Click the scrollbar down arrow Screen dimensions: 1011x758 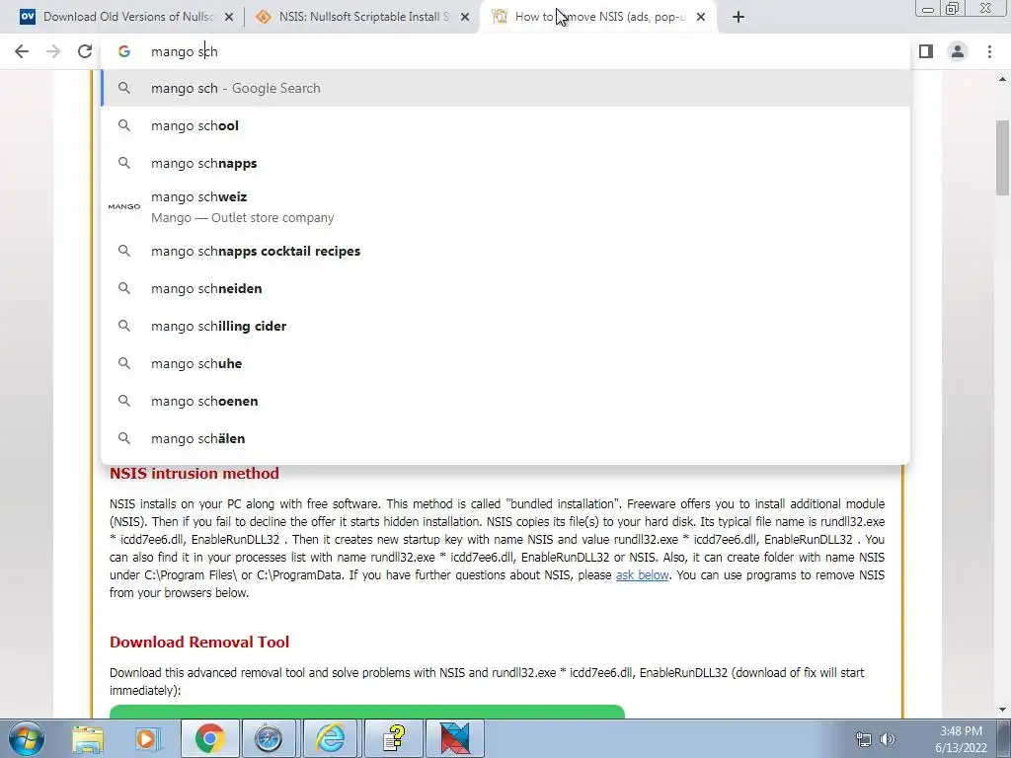coord(1002,711)
